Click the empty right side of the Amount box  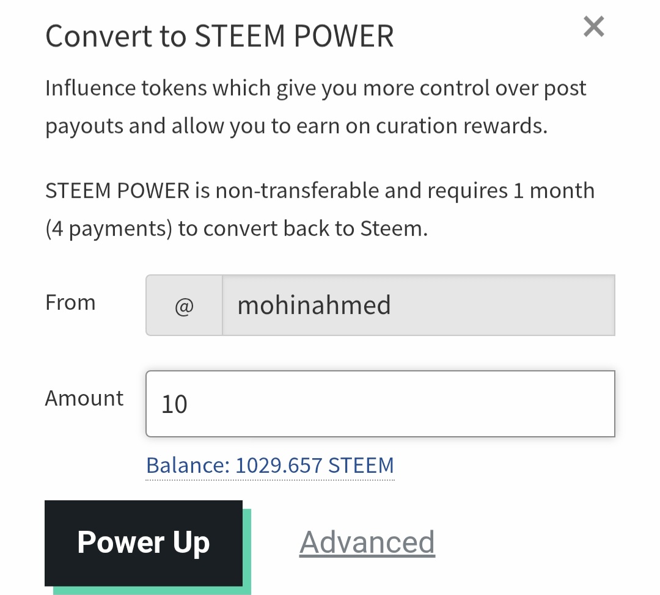tap(519, 404)
